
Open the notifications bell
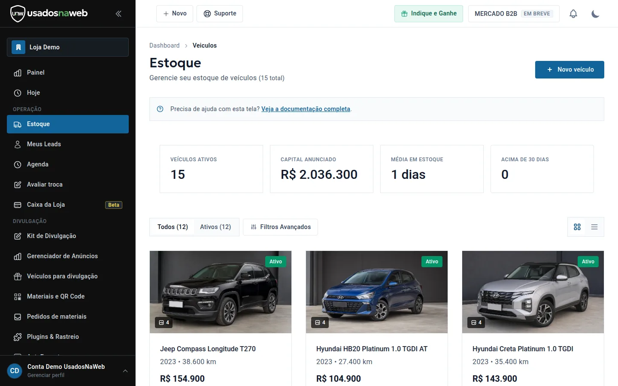point(573,14)
